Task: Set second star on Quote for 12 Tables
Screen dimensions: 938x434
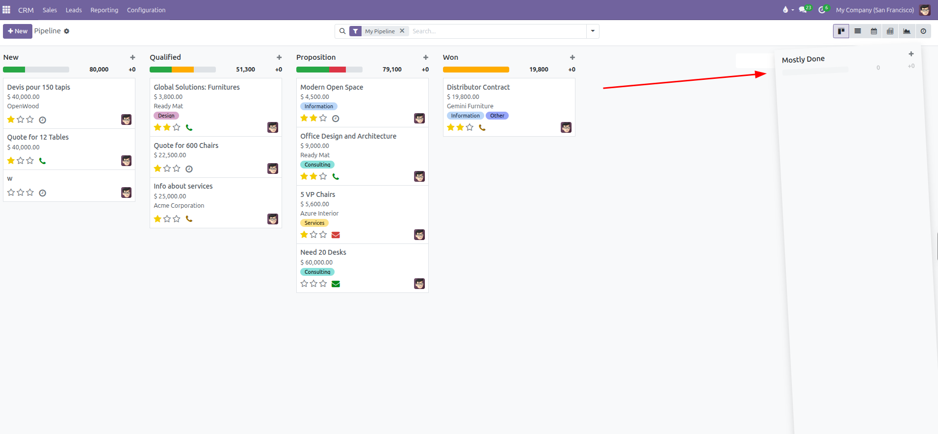Action: [21, 161]
